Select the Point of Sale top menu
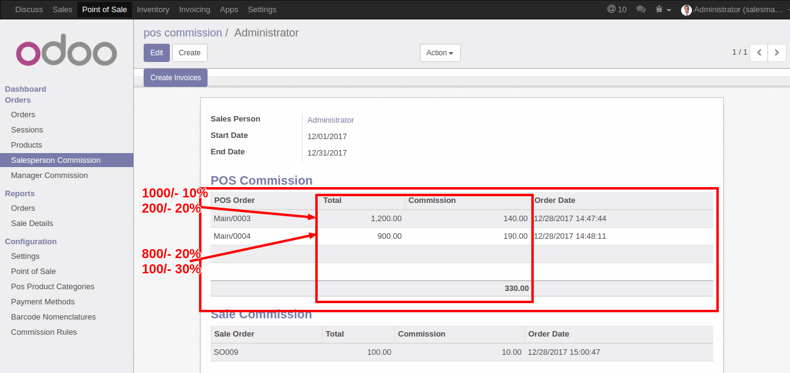This screenshot has width=790, height=373. pyautogui.click(x=105, y=10)
